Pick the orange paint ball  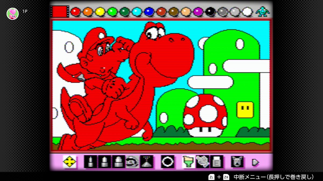click(x=88, y=12)
